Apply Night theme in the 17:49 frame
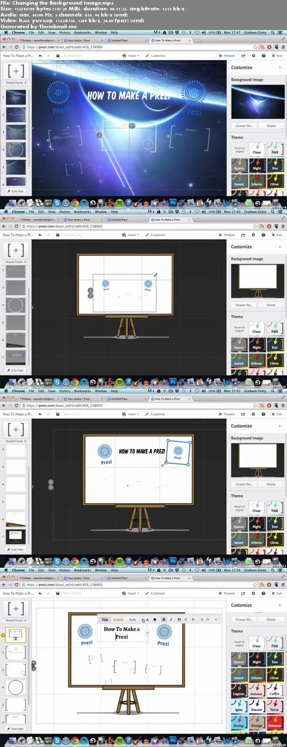 pyautogui.click(x=257, y=344)
